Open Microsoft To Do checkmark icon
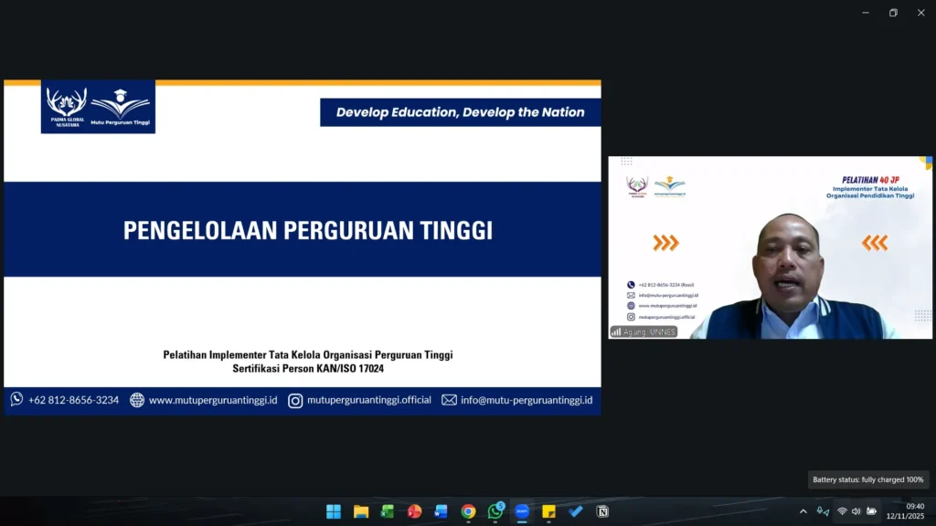Image resolution: width=936 pixels, height=526 pixels. [576, 511]
